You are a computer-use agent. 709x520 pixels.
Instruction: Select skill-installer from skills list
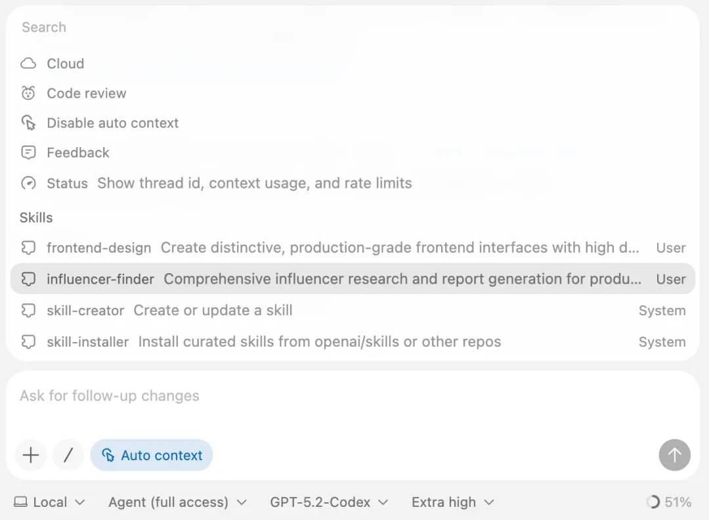(x=88, y=342)
